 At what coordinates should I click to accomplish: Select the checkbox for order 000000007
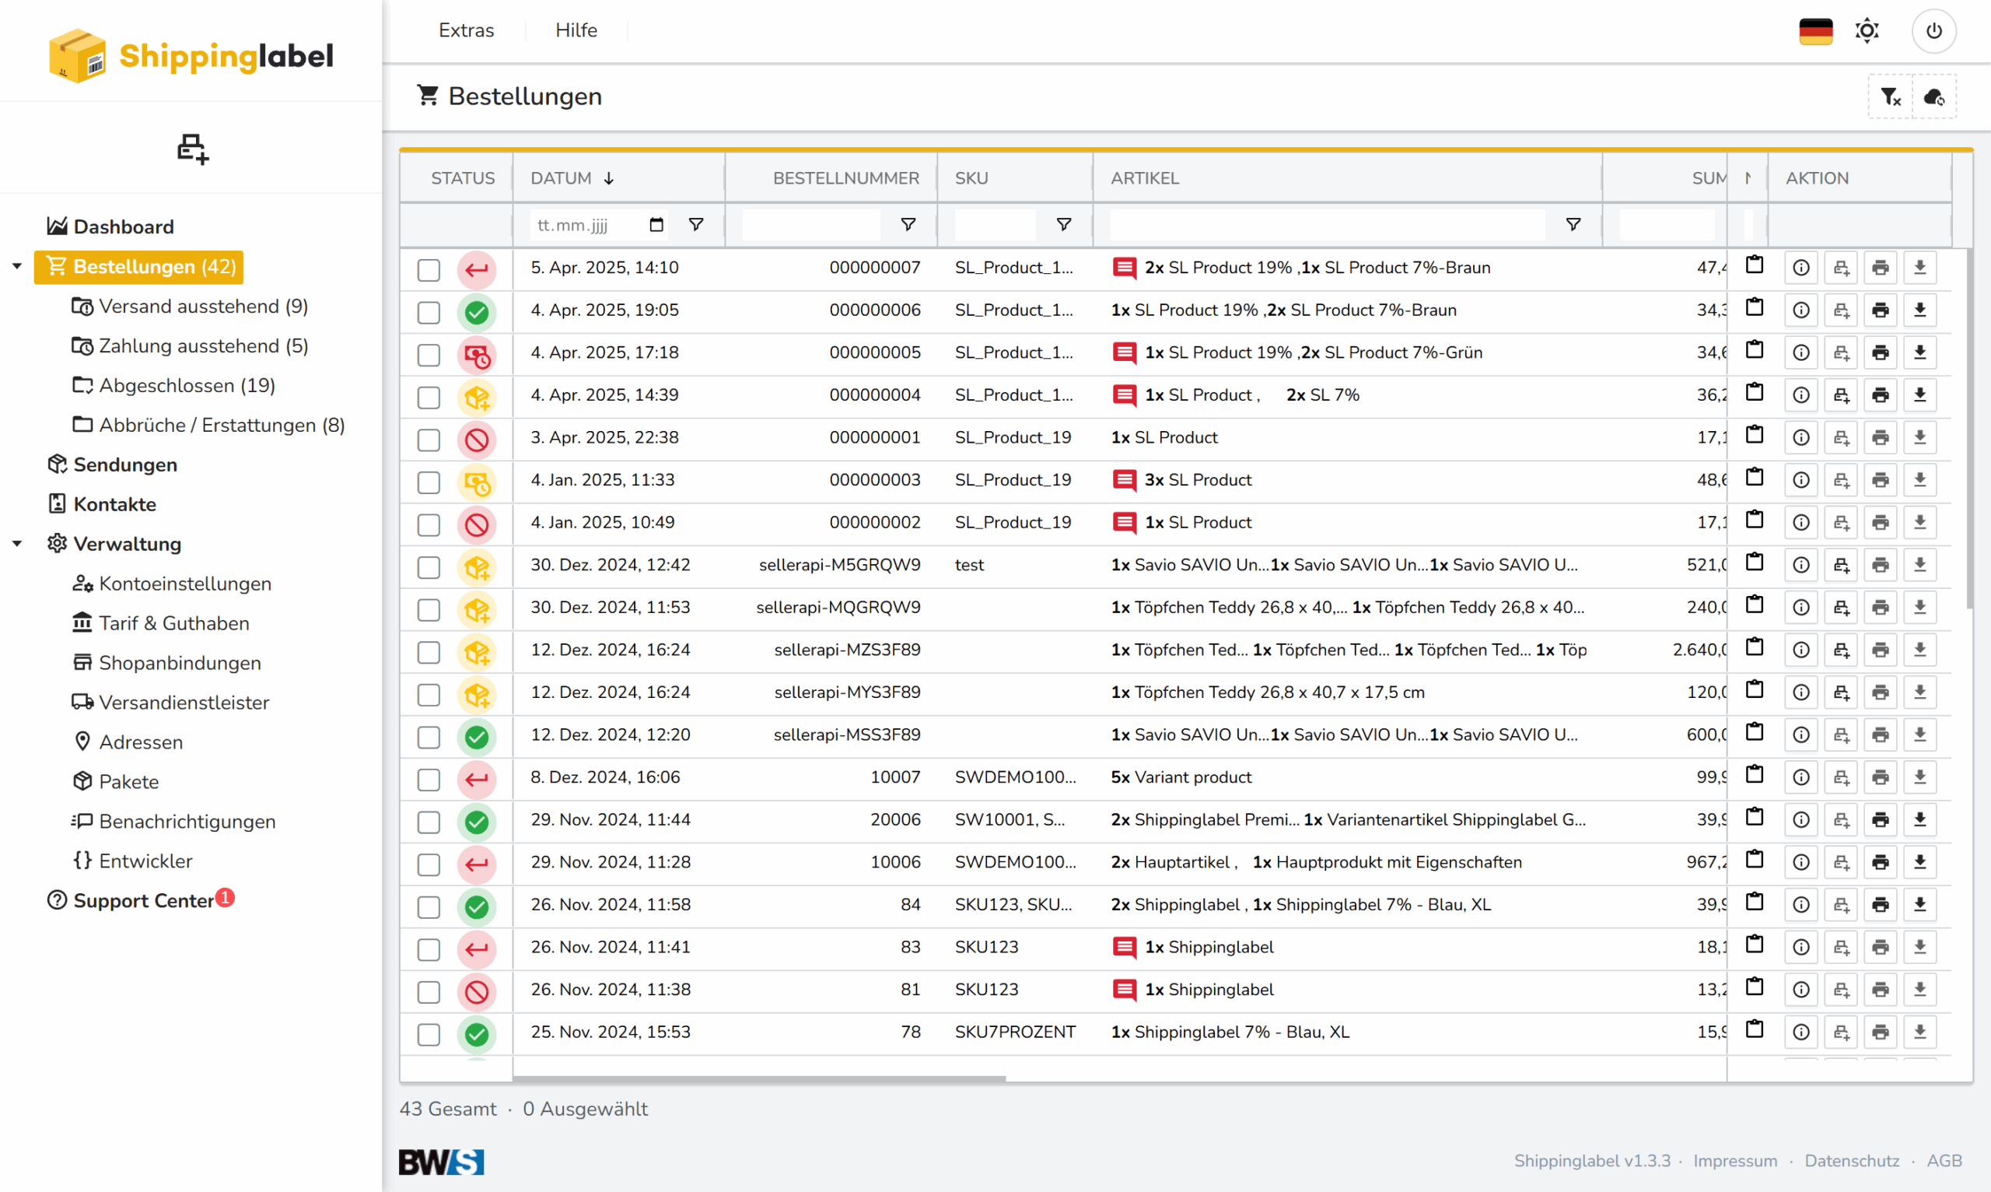point(429,270)
